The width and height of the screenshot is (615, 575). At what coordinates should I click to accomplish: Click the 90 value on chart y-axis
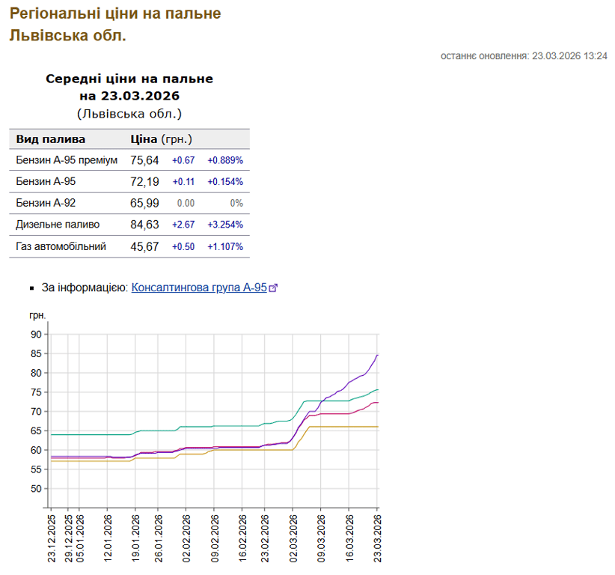pyautogui.click(x=36, y=335)
